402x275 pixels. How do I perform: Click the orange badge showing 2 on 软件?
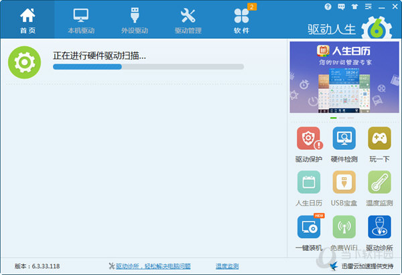click(252, 7)
